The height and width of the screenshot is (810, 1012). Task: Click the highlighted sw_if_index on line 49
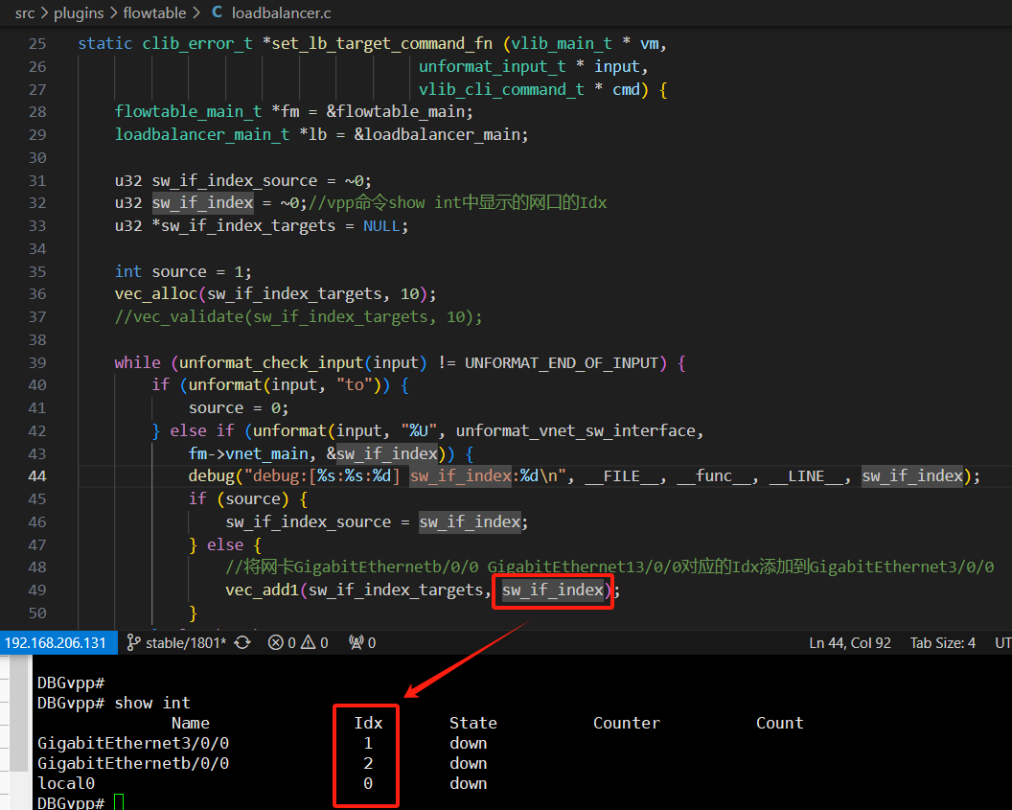[x=552, y=590]
